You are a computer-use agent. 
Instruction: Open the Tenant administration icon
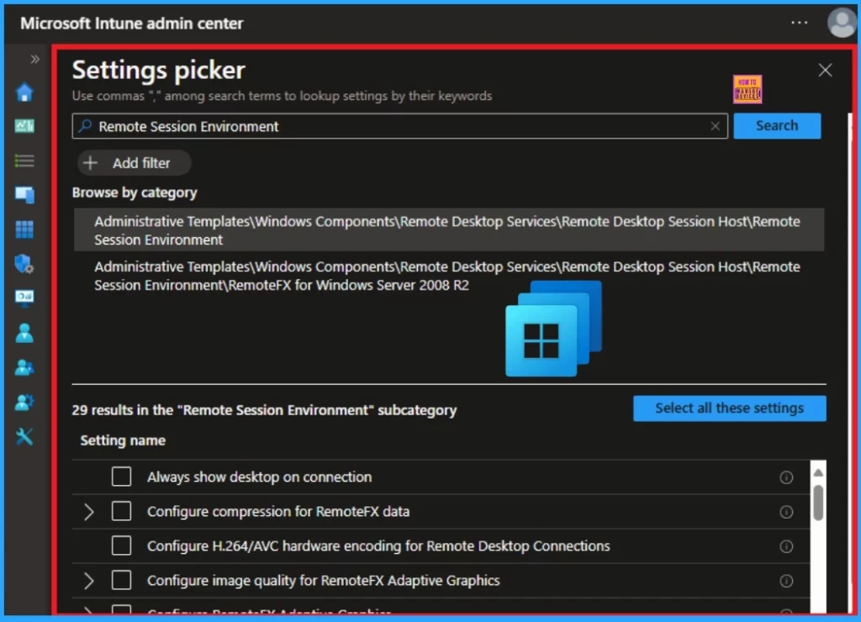pos(24,403)
